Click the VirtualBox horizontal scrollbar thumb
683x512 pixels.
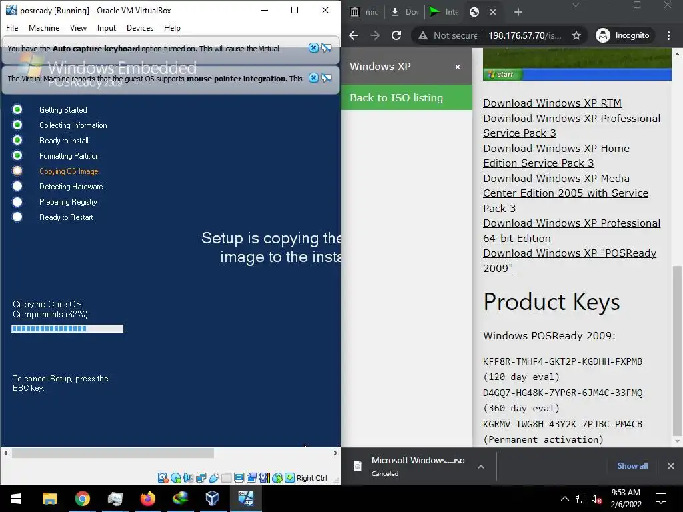pos(113,453)
